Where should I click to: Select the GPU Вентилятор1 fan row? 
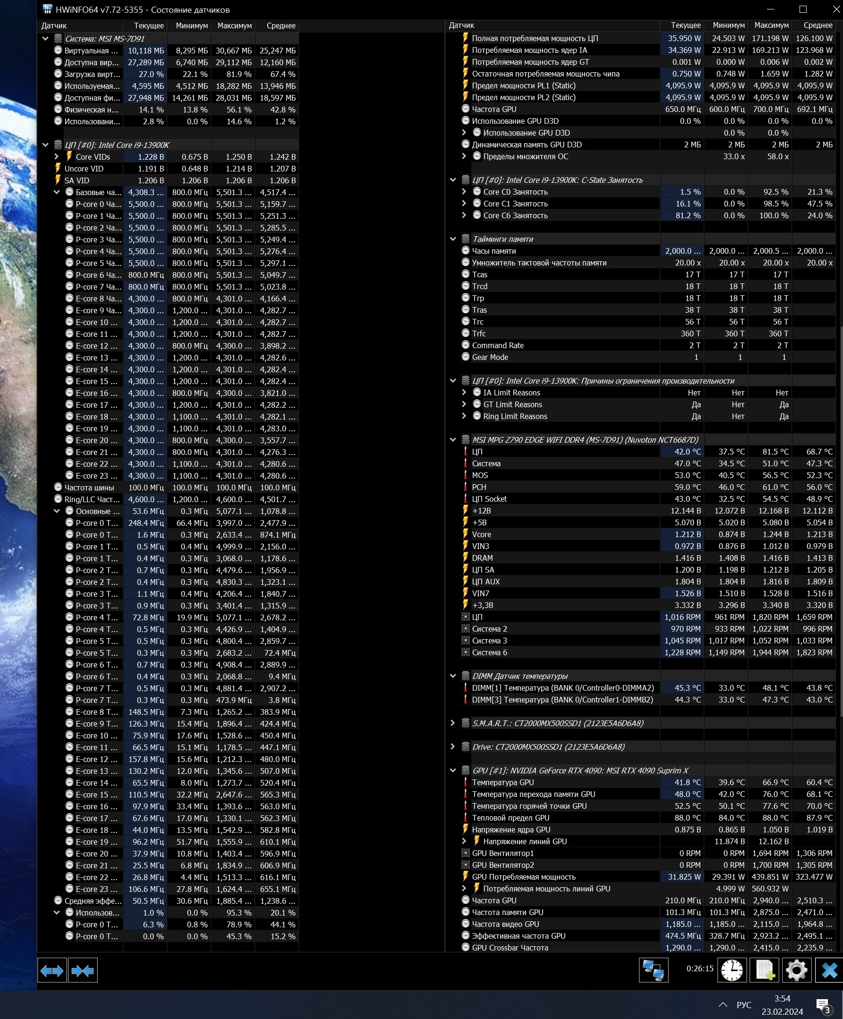(640, 853)
